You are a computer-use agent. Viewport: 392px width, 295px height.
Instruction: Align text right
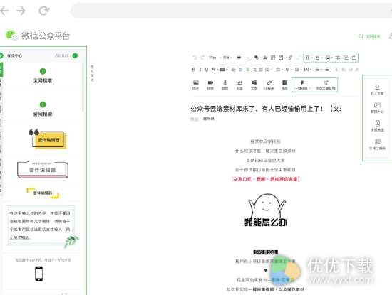[x=254, y=70]
